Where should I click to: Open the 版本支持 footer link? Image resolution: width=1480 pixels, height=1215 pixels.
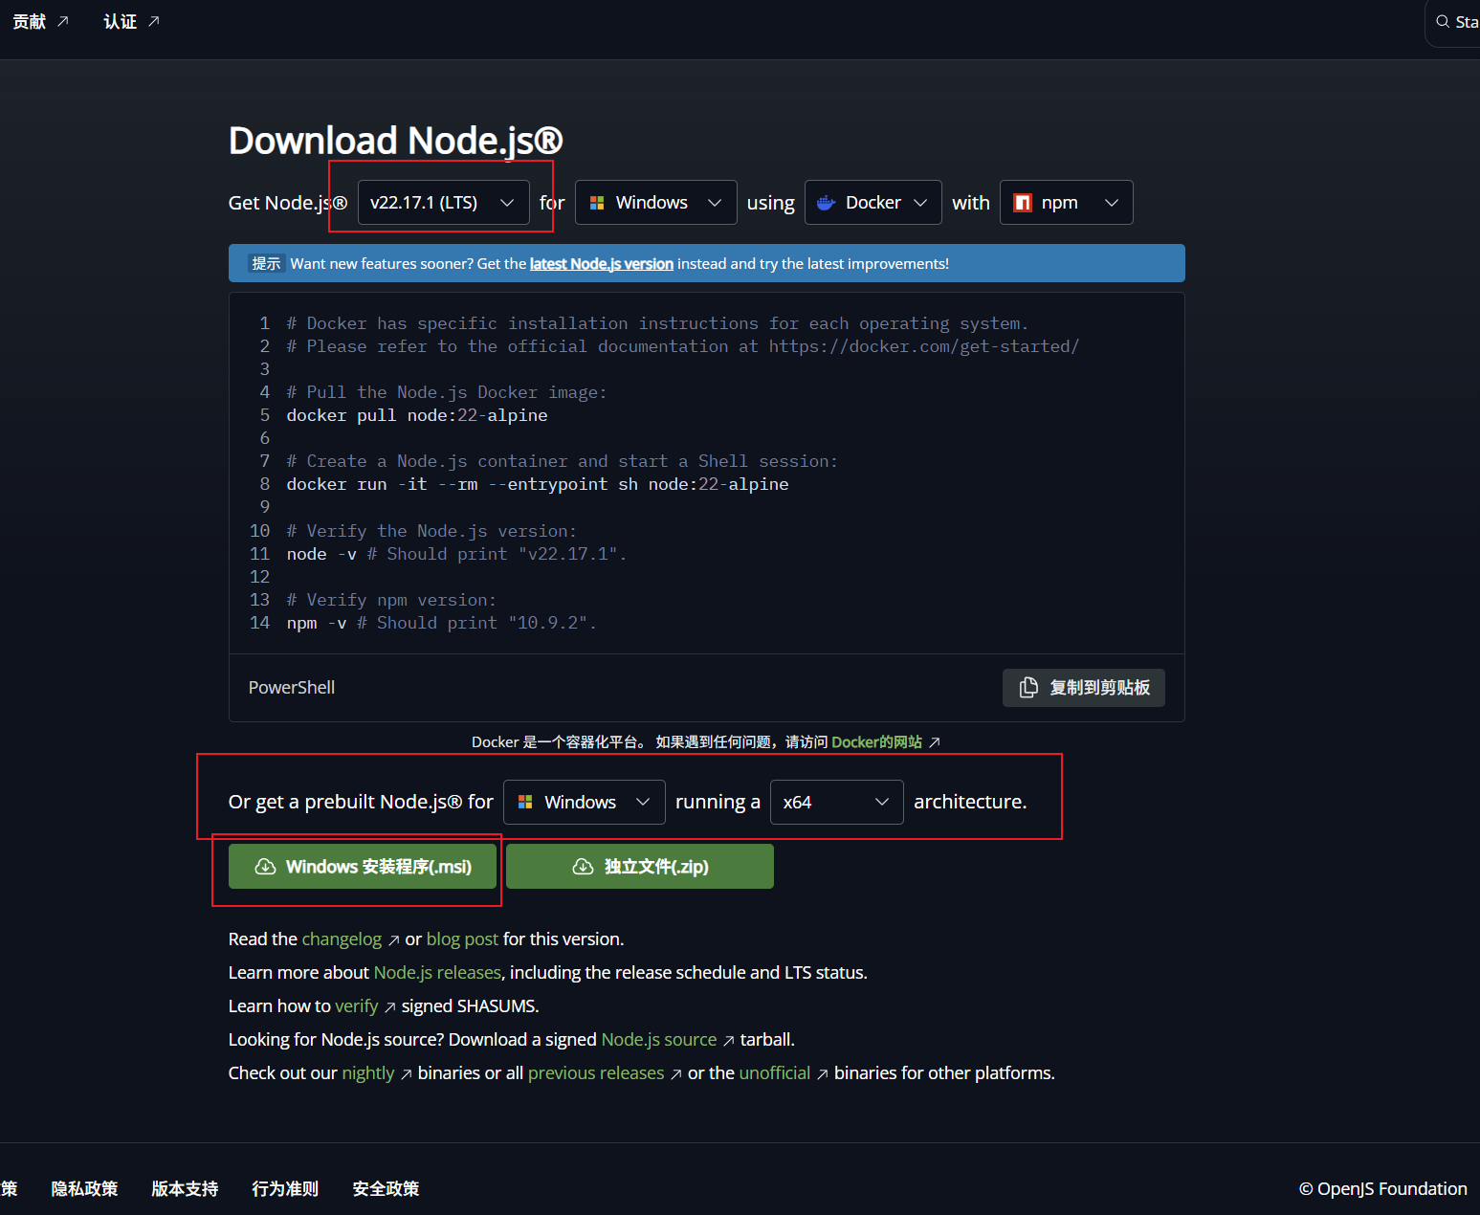point(185,1188)
